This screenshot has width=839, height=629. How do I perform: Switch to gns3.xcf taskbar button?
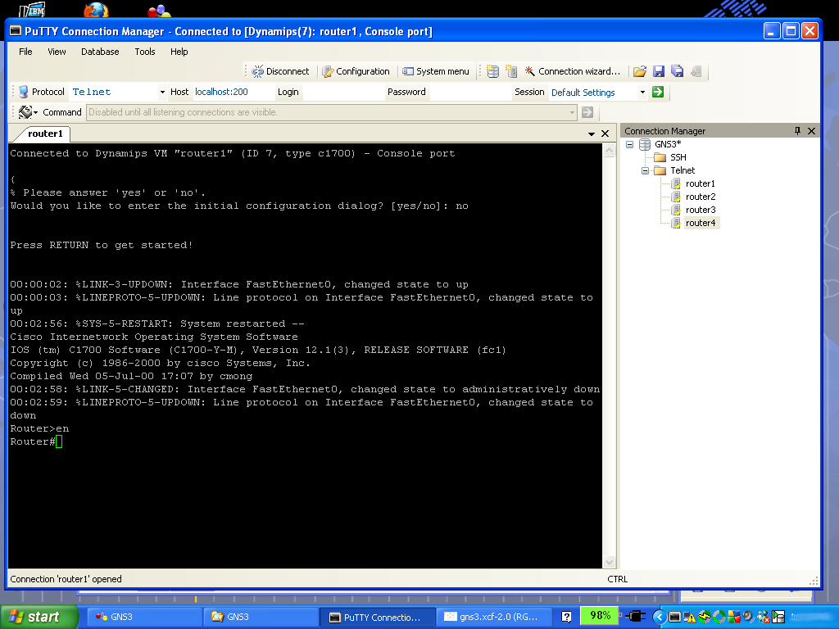click(492, 618)
